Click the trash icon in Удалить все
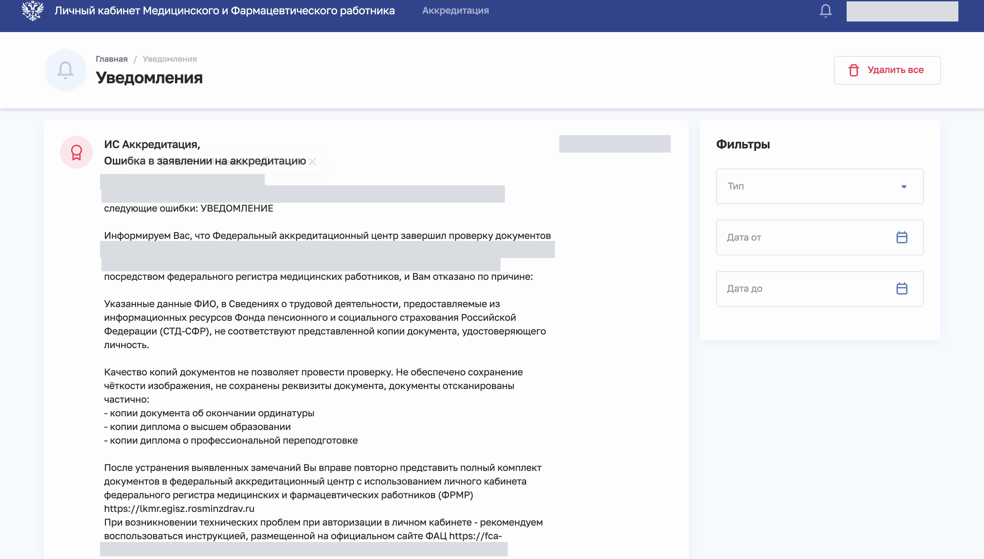 click(854, 70)
